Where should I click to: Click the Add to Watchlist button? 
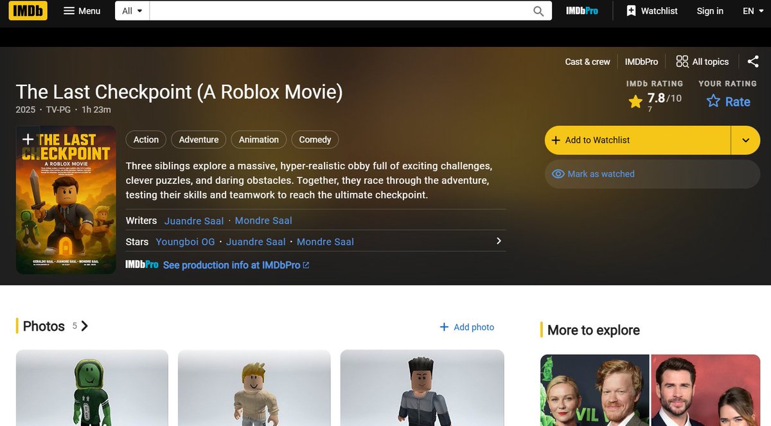tap(636, 140)
